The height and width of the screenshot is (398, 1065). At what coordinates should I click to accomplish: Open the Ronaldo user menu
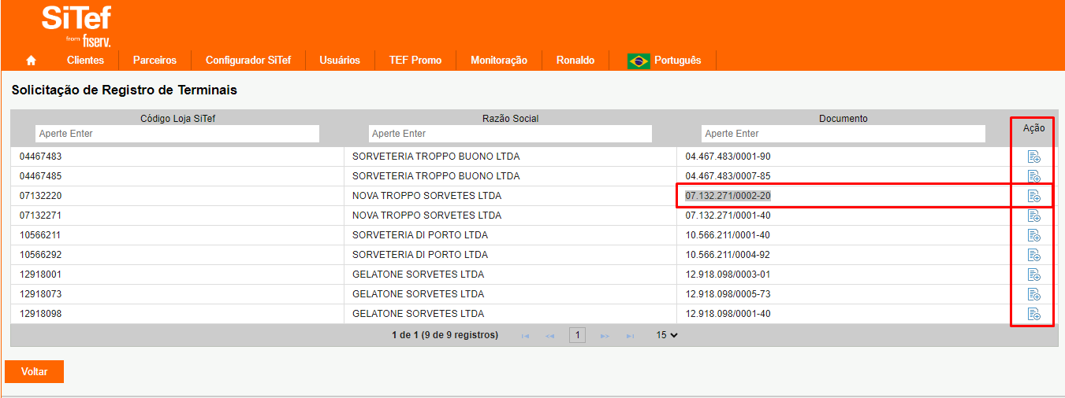(x=575, y=61)
